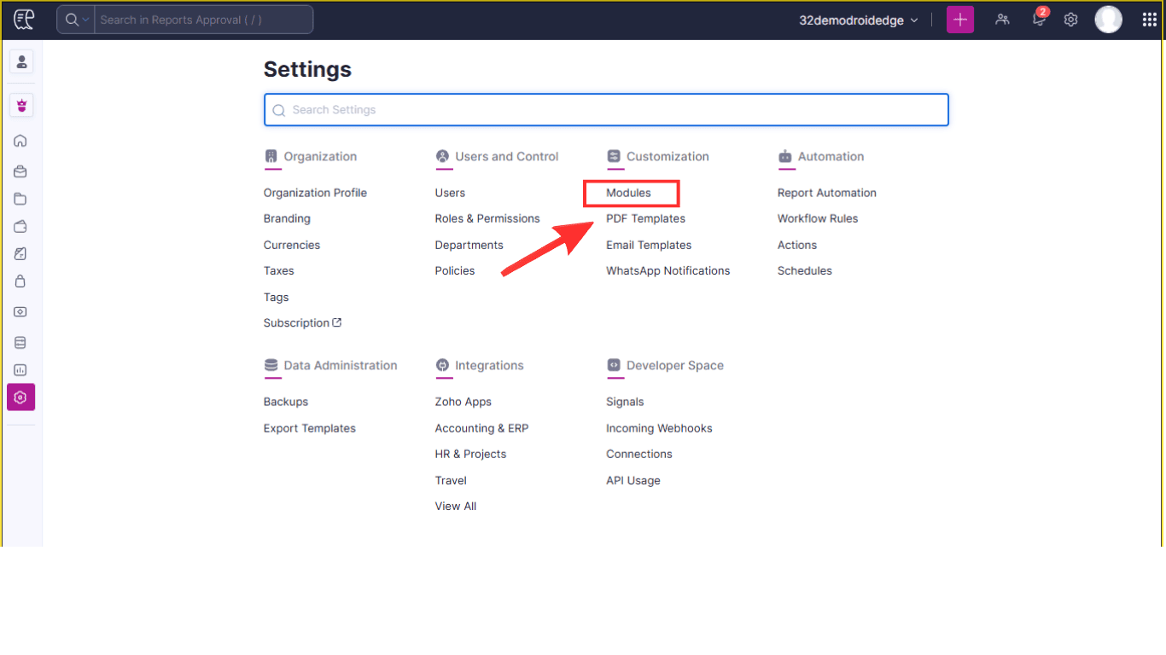
Task: Open Organization Profile settings
Action: click(x=315, y=193)
